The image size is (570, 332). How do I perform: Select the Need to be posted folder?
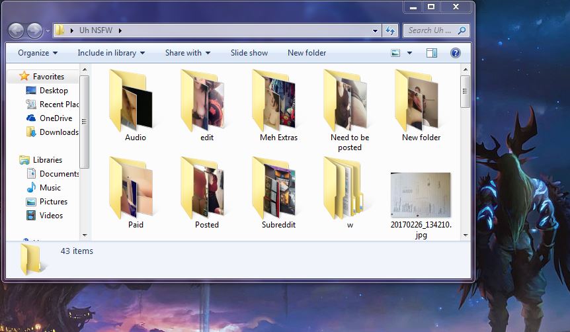pos(350,110)
